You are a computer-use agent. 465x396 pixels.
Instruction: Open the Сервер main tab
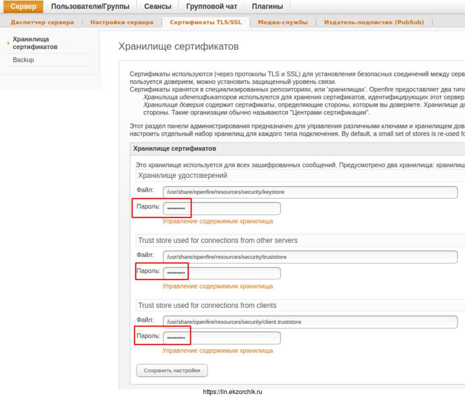(x=23, y=7)
